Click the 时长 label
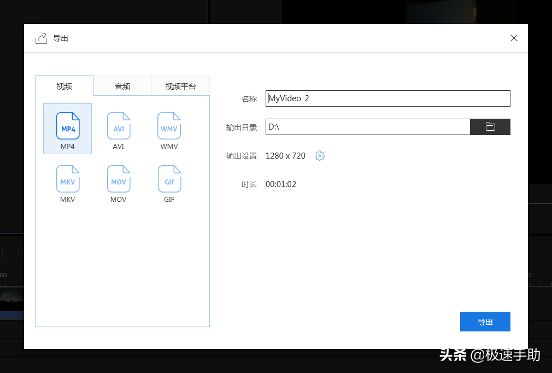The image size is (552, 373). point(249,184)
